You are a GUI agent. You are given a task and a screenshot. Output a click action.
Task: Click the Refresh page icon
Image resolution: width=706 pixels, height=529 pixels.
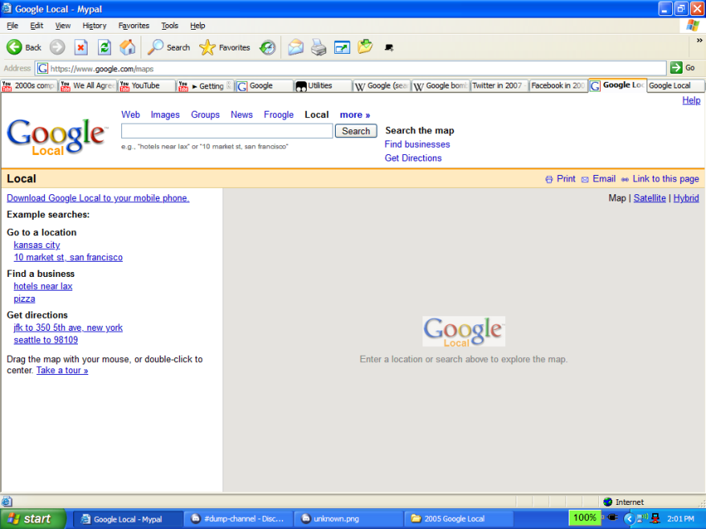104,47
